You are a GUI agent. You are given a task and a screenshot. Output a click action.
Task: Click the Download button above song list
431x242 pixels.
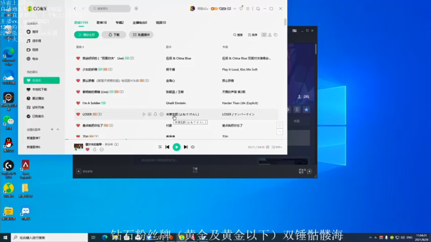point(114,35)
